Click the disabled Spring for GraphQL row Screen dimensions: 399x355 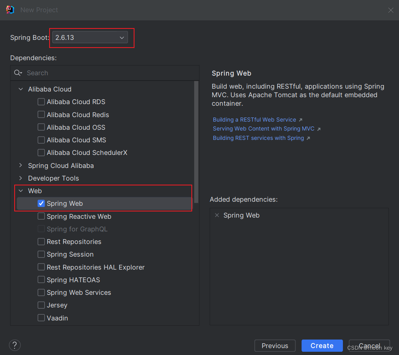104,229
